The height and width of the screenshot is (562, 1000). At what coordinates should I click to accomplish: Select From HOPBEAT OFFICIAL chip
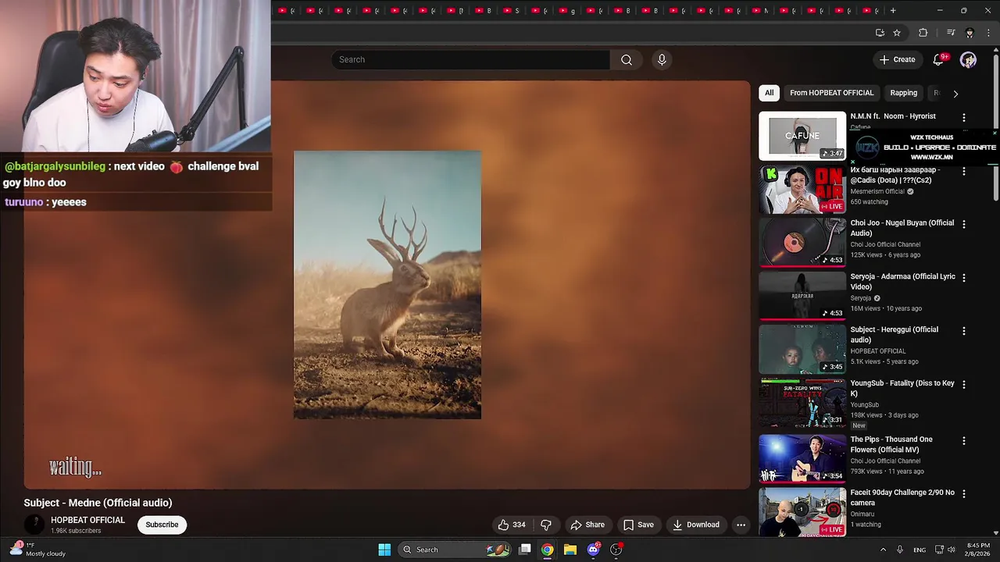pyautogui.click(x=831, y=93)
